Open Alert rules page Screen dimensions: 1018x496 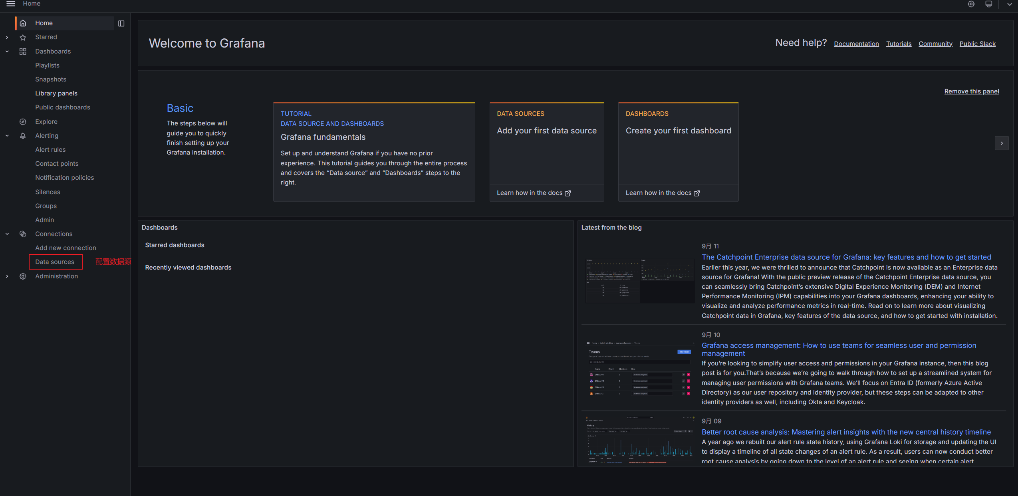[50, 150]
